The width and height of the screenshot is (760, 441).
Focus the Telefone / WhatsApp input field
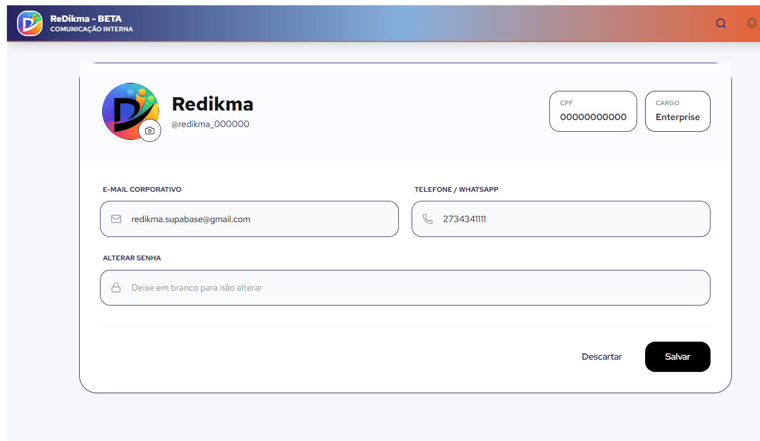(561, 219)
